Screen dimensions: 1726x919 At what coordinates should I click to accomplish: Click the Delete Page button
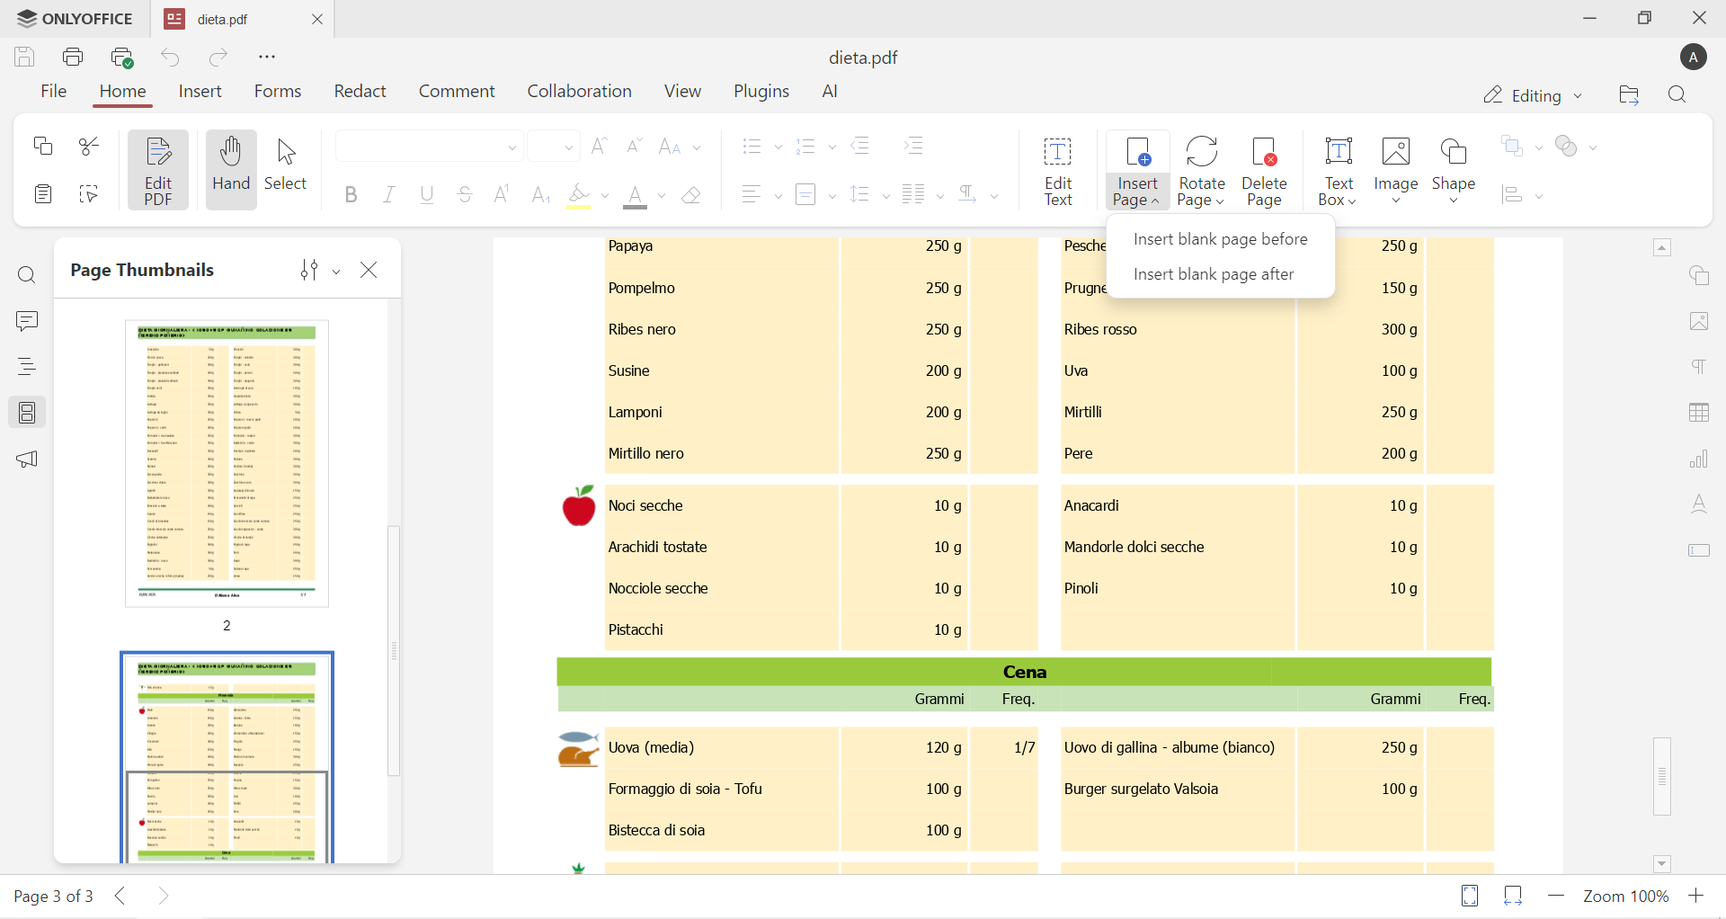click(x=1264, y=169)
